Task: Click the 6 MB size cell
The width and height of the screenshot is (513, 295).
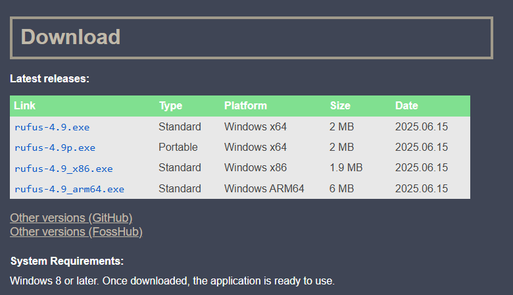Action: click(341, 189)
